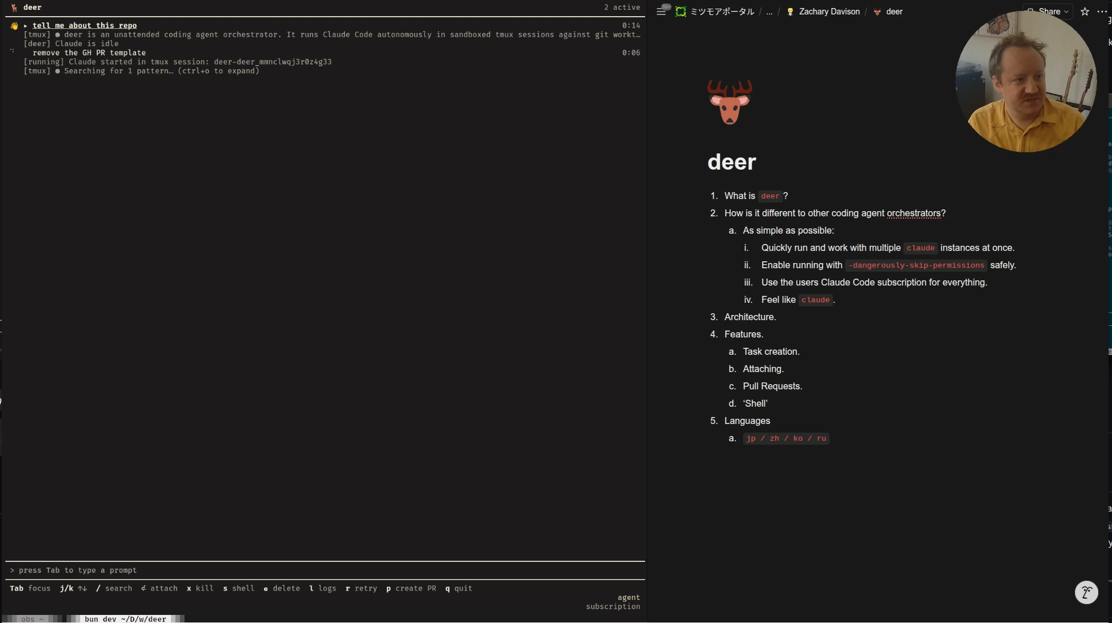Click the circular button on the webcam overlay

pos(1087,592)
